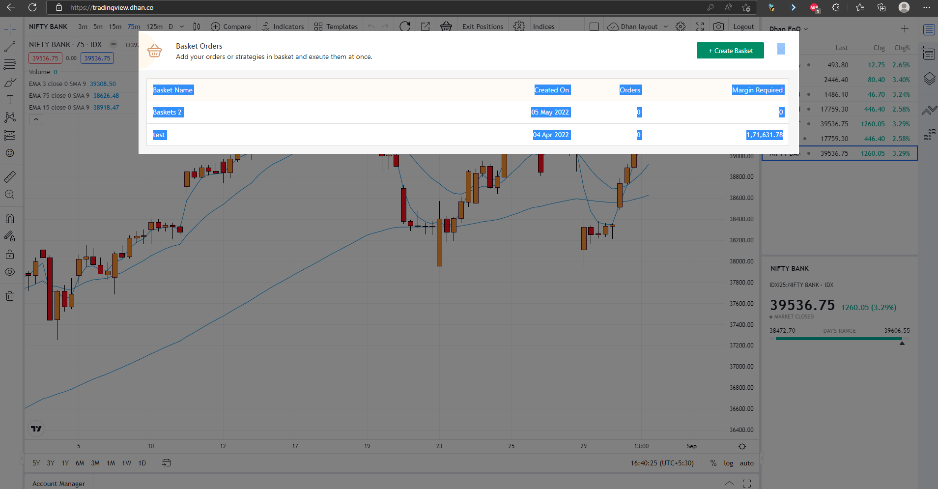Screen dimensions: 938x489
Task: Toggle lock all drawing tools
Action: point(10,254)
